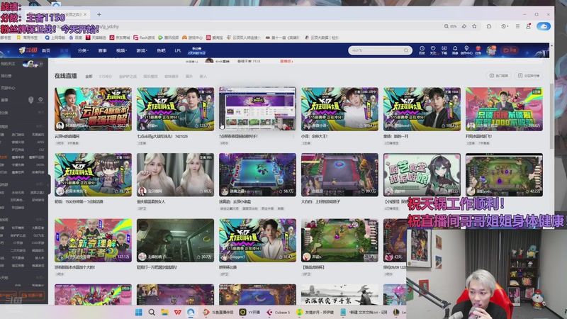Screen dimensions: 567x319
Task: Open the stream thumbnail with 58.7万 viewers
Action: coord(257,174)
